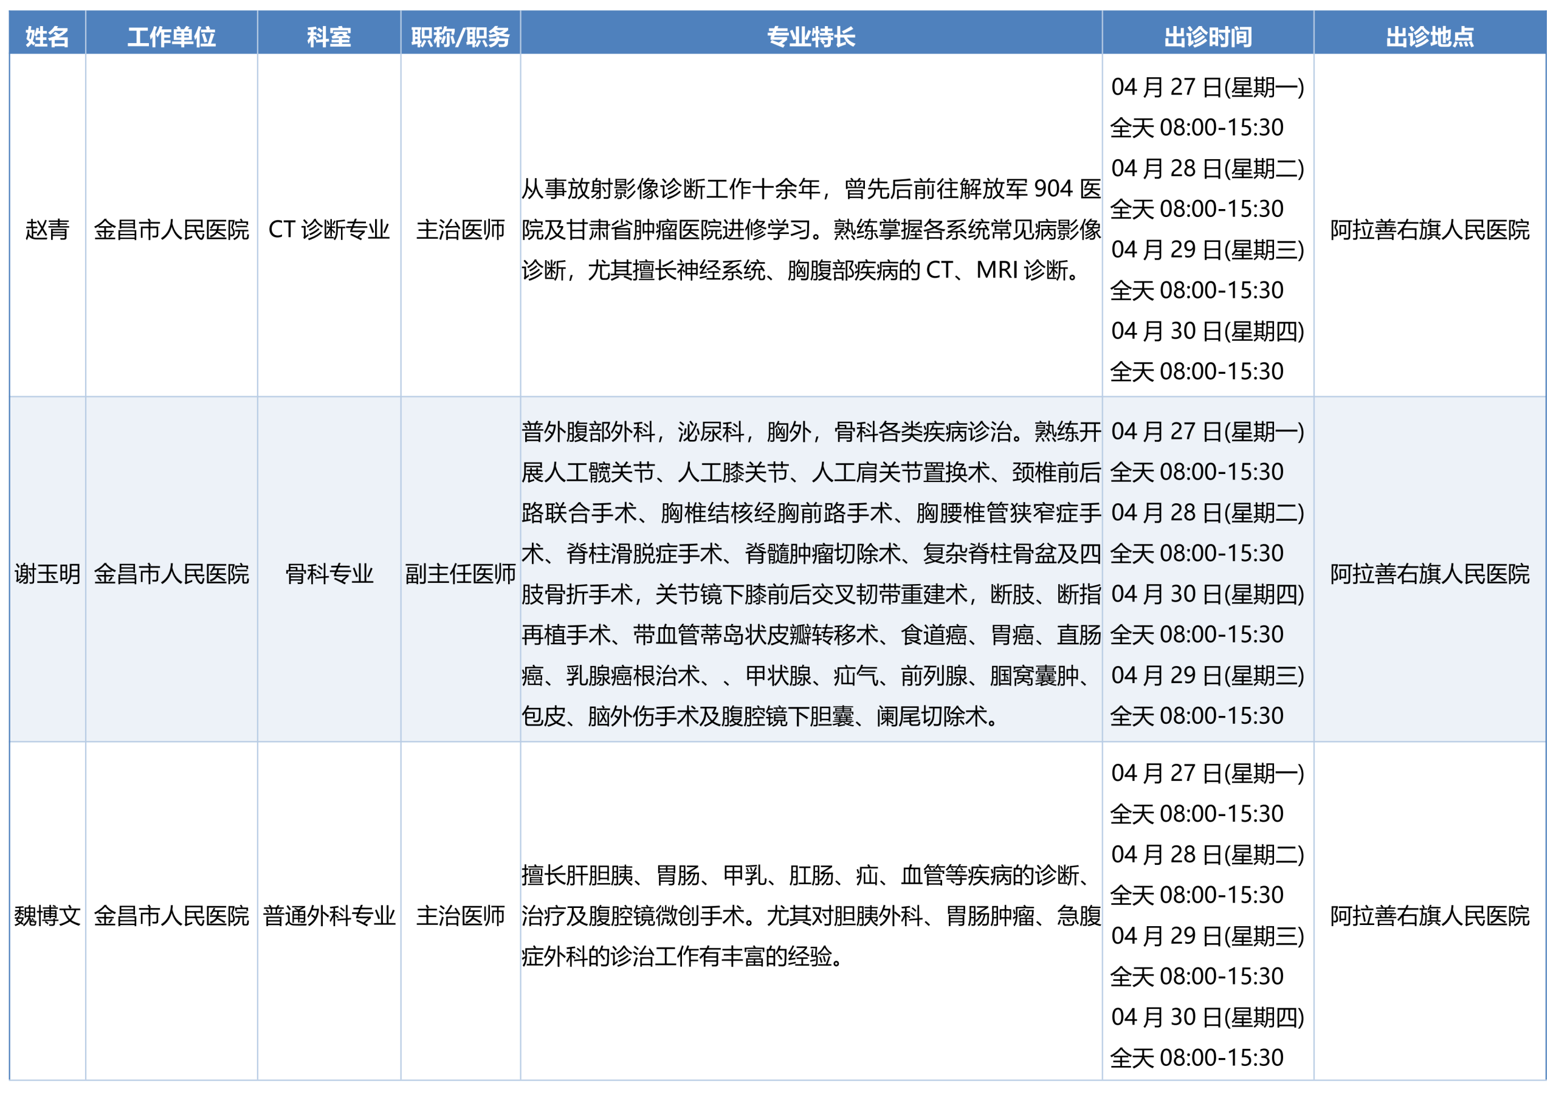Click the 工作单位 column header
Viewport: 1556px width, 1100px height.
(171, 36)
